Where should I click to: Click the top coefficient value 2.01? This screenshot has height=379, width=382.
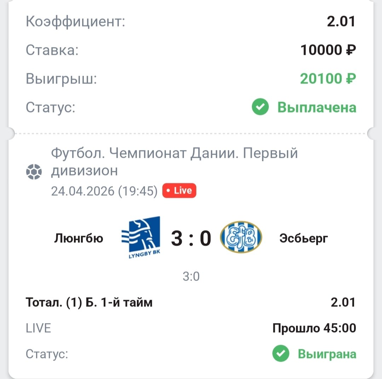341,22
